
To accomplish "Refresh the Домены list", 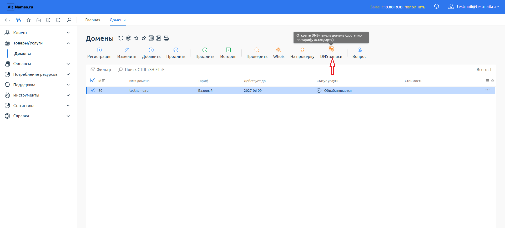I will 121,38.
